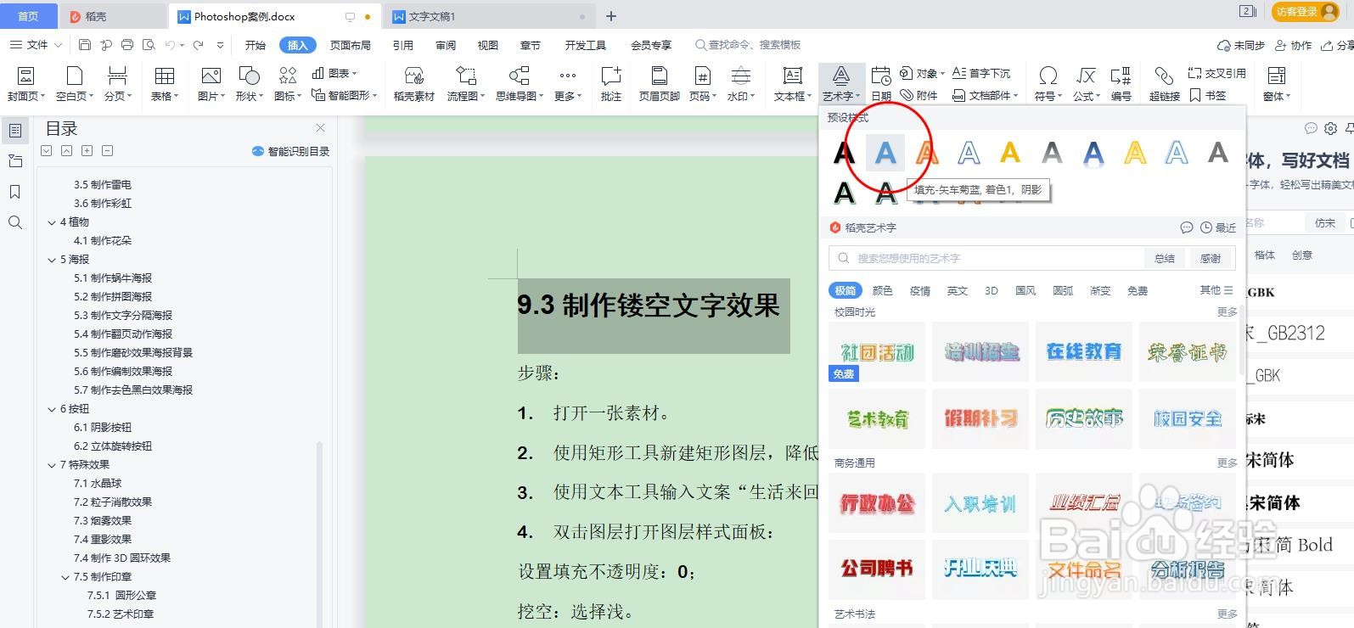This screenshot has width=1354, height=628.
Task: Select the solid yellow WordArt preset
Action: coord(1010,153)
